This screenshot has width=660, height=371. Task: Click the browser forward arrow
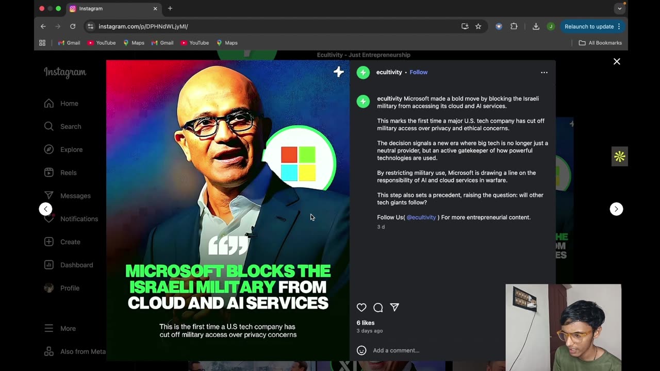[58, 26]
